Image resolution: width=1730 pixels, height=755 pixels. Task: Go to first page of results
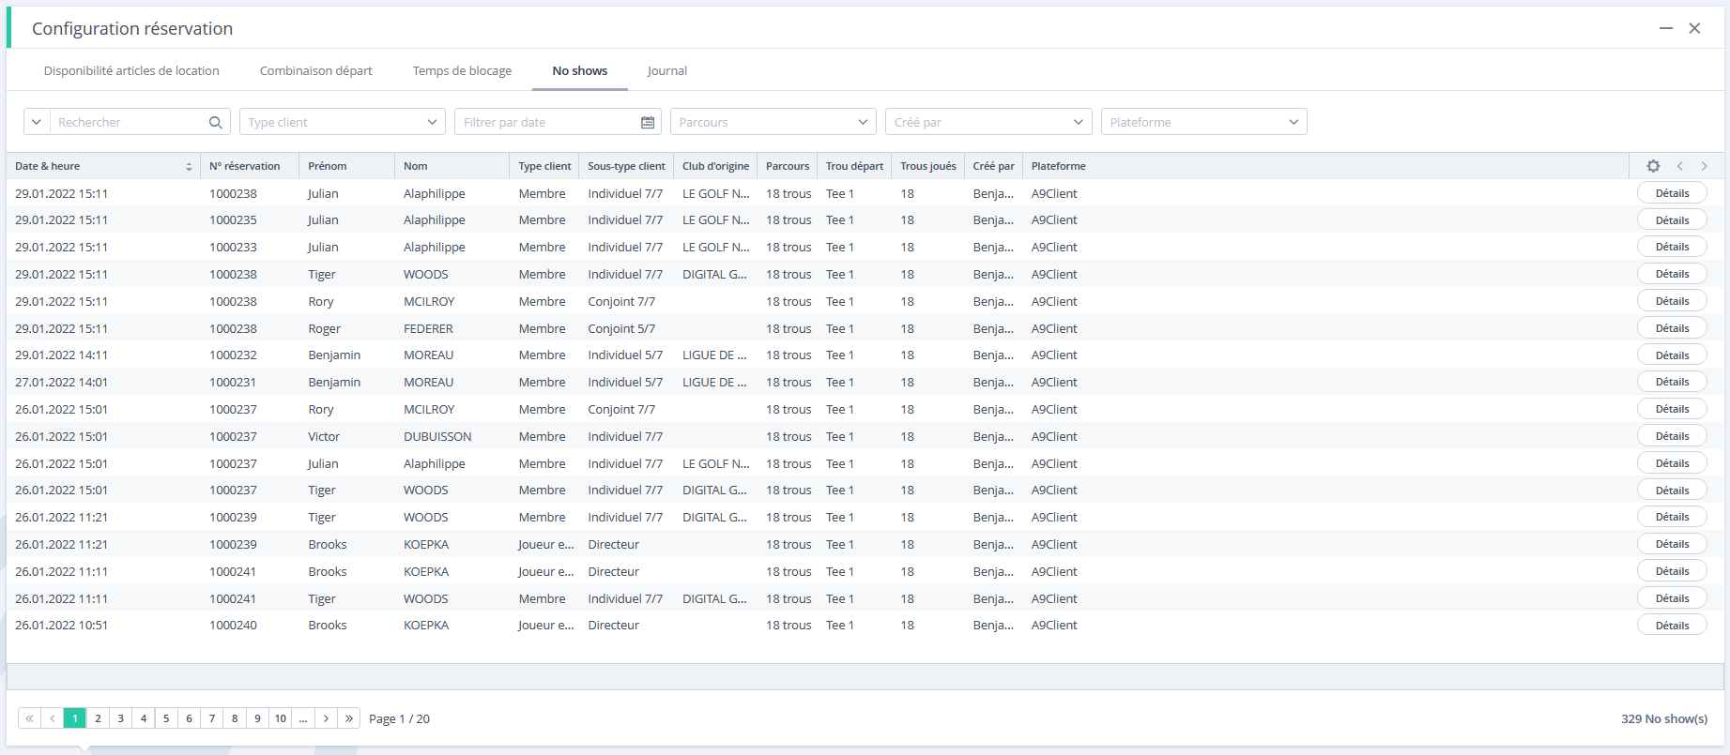tap(30, 718)
